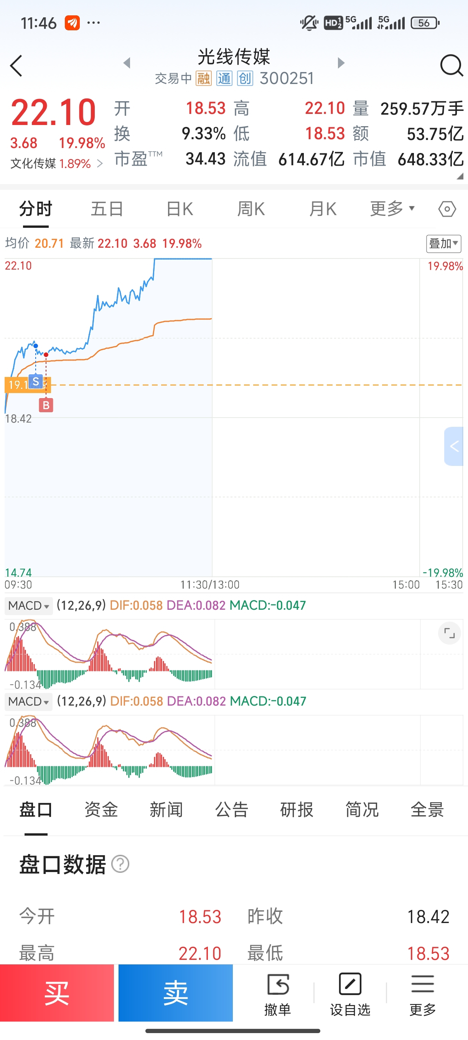Image resolution: width=468 pixels, height=1040 pixels.
Task: Open the second MACD indicator dropdown
Action: 29,701
